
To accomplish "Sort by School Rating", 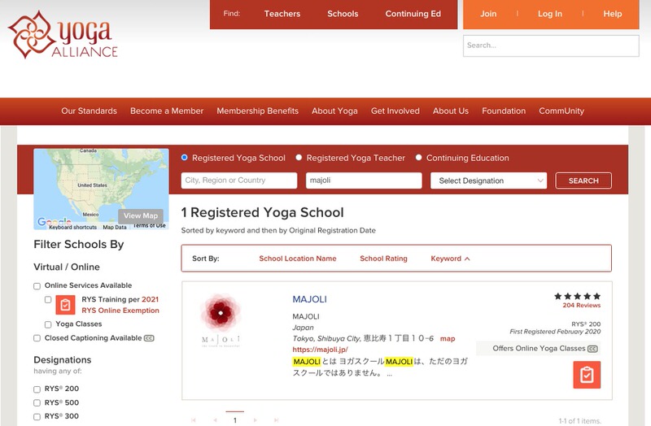I will point(383,259).
